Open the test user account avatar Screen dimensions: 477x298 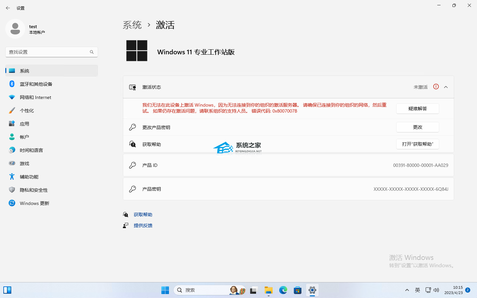15,29
